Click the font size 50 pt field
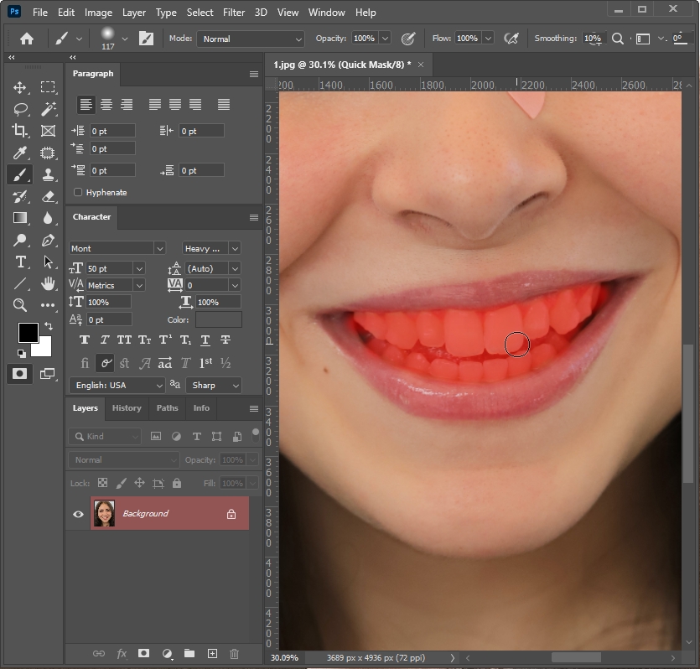700x669 pixels. point(109,268)
